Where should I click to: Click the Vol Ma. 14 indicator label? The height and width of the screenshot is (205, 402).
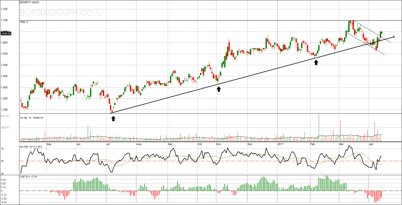32,118
